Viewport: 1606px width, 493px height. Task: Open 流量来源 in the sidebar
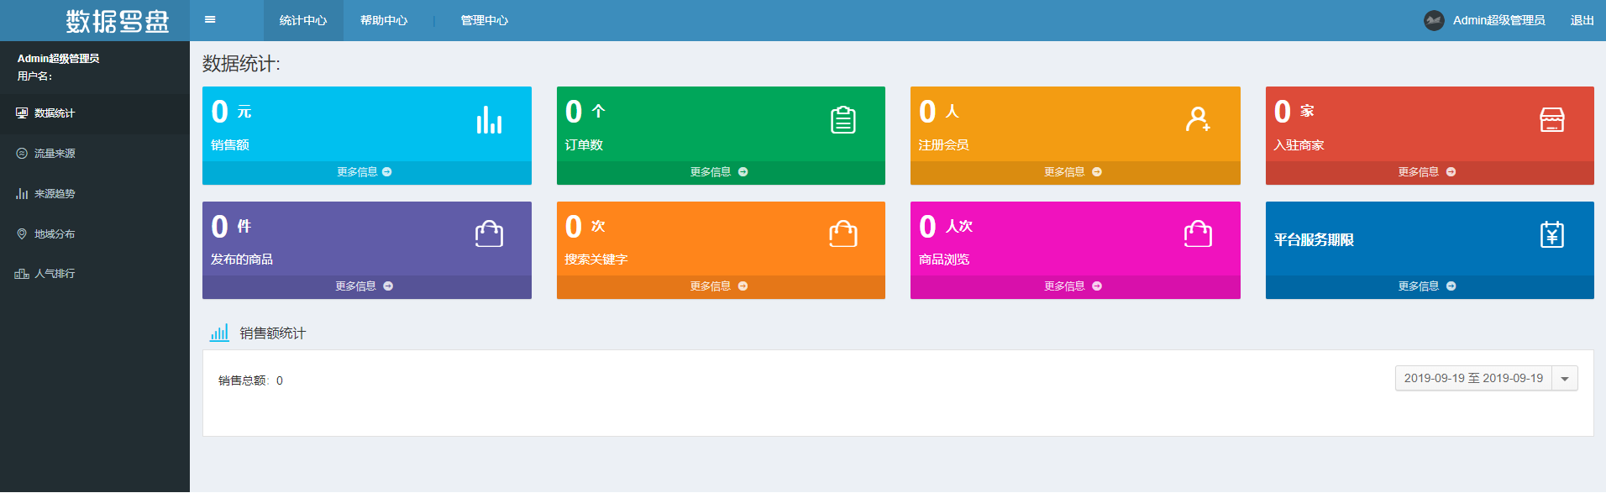coord(95,154)
